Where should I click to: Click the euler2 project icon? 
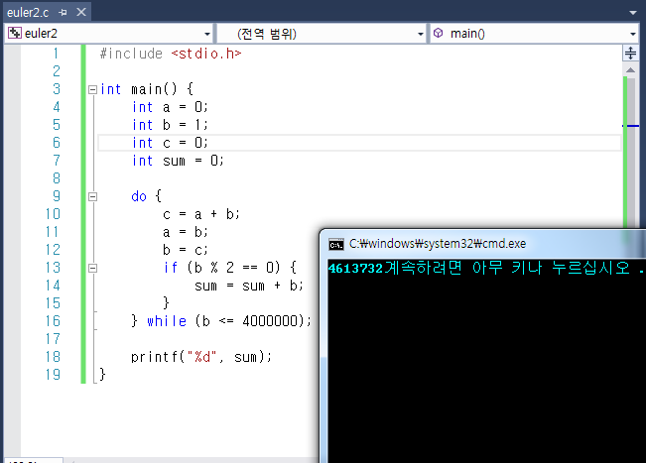coord(15,33)
